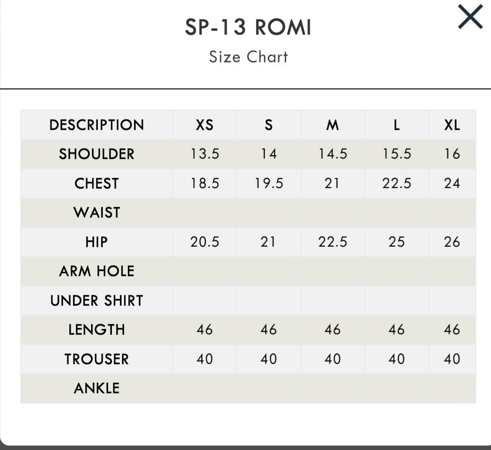Click the UNDER SHIRT row label
The width and height of the screenshot is (491, 450).
coord(97,300)
